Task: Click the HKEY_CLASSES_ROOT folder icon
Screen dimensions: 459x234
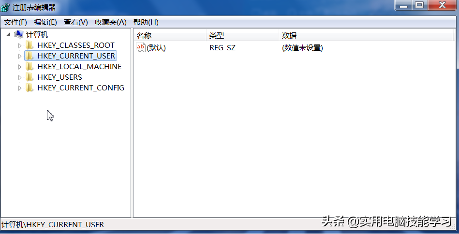Action: tap(29, 45)
